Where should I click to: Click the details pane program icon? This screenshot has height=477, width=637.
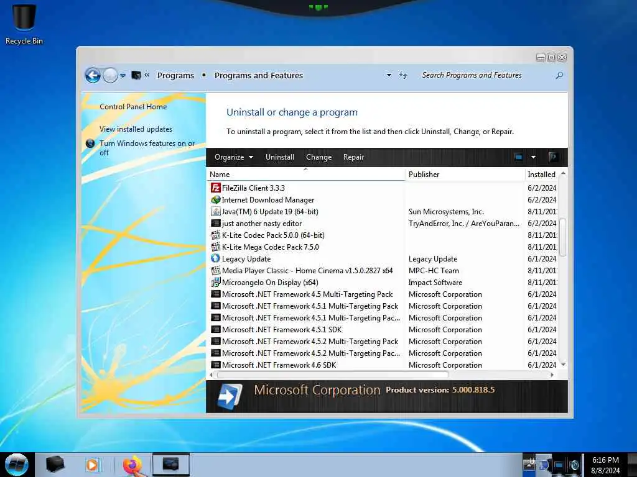230,396
